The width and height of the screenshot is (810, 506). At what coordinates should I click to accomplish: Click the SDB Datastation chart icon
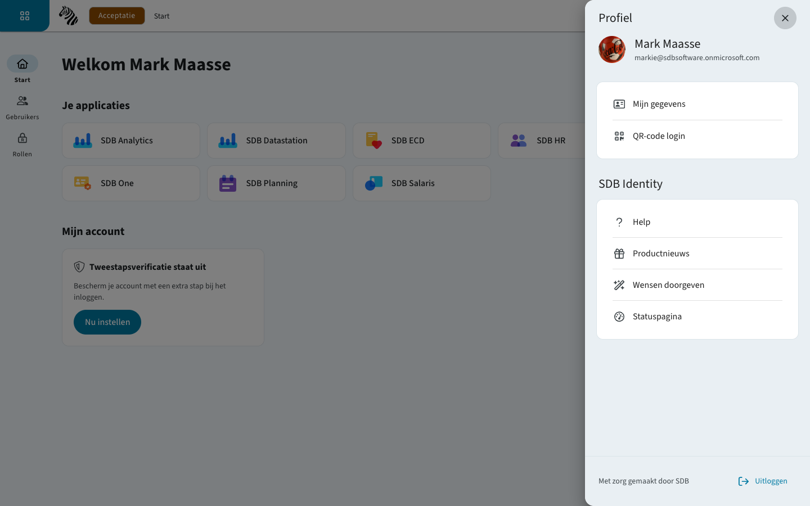click(x=228, y=141)
